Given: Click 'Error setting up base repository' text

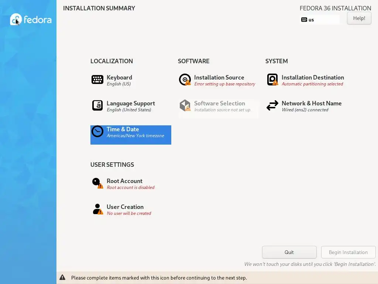Looking at the screenshot, I should click(x=225, y=84).
